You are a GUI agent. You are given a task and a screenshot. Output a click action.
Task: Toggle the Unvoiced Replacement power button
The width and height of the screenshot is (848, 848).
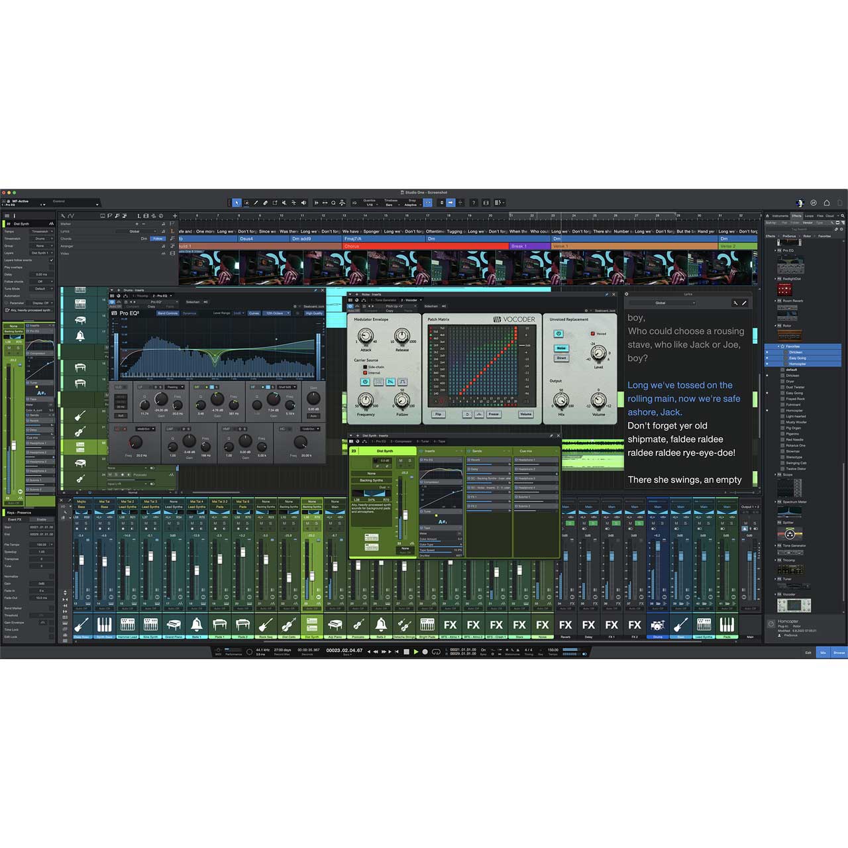pos(558,334)
